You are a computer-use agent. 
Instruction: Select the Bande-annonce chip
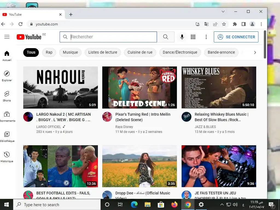(x=221, y=52)
